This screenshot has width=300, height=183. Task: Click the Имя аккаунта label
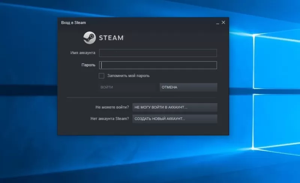tap(82, 52)
